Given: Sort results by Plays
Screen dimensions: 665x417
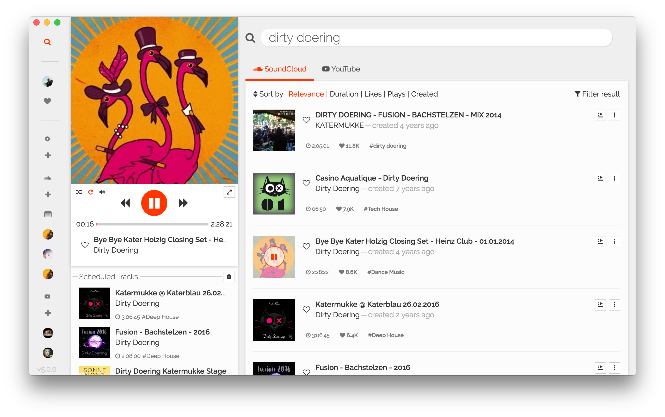Looking at the screenshot, I should point(396,94).
